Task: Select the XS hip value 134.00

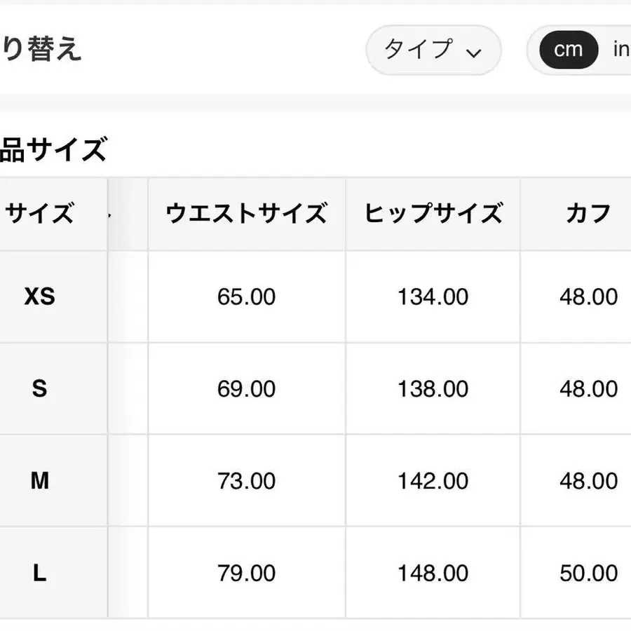Action: (433, 297)
